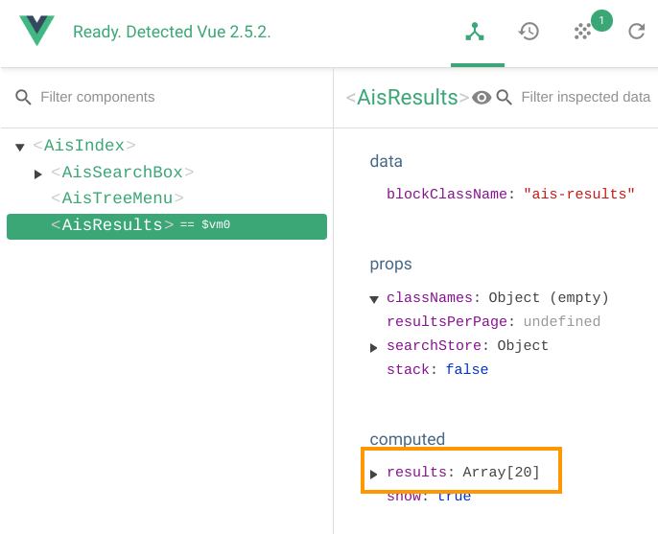This screenshot has width=658, height=534.
Task: Select the AisIndex component
Action: 84,146
